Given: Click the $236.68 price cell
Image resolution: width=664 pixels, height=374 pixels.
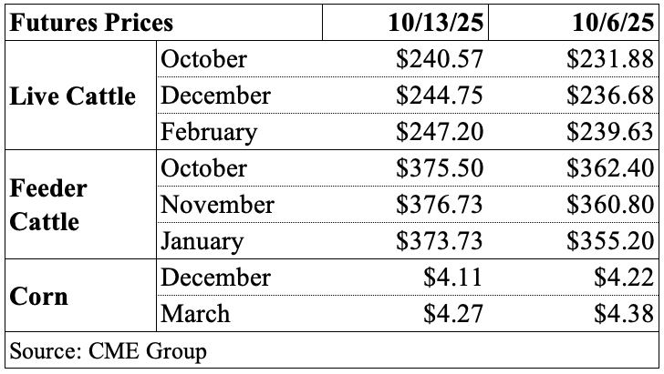Looking at the screenshot, I should [x=611, y=96].
